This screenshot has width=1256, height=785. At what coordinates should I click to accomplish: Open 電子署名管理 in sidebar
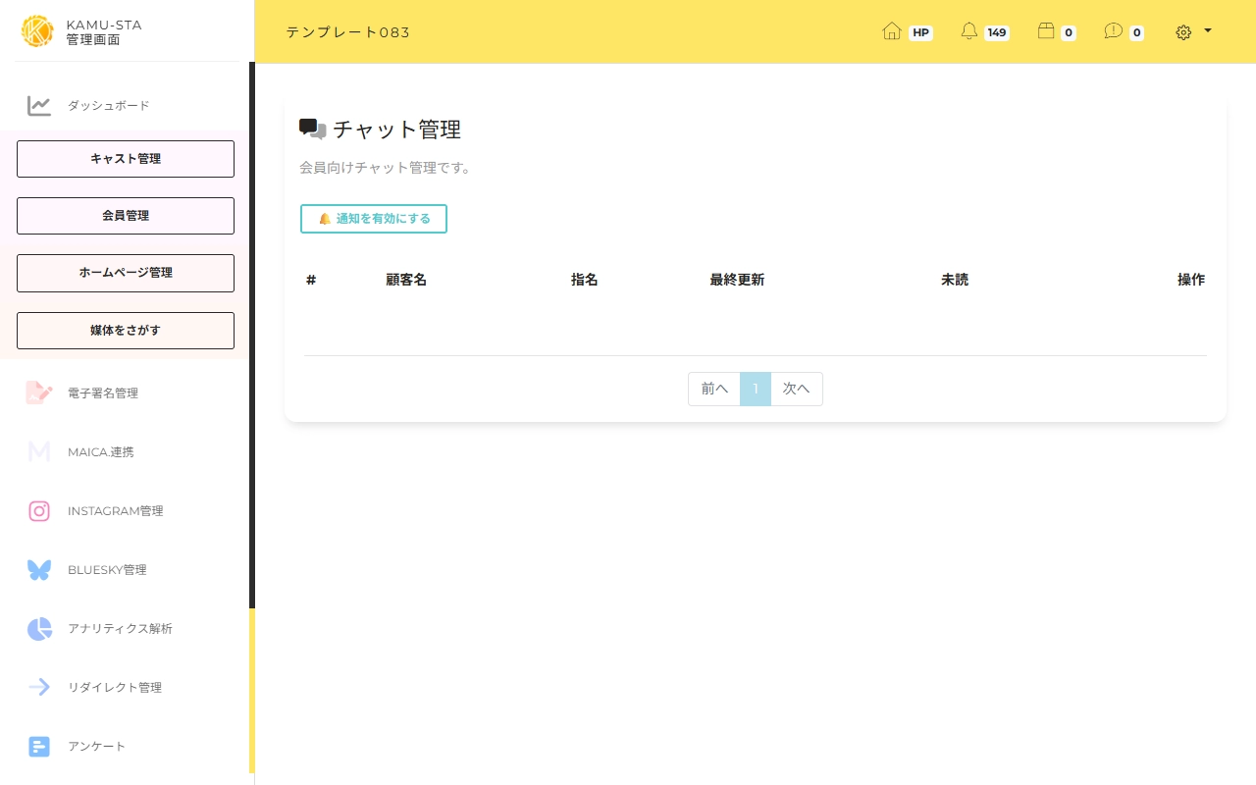pos(103,393)
